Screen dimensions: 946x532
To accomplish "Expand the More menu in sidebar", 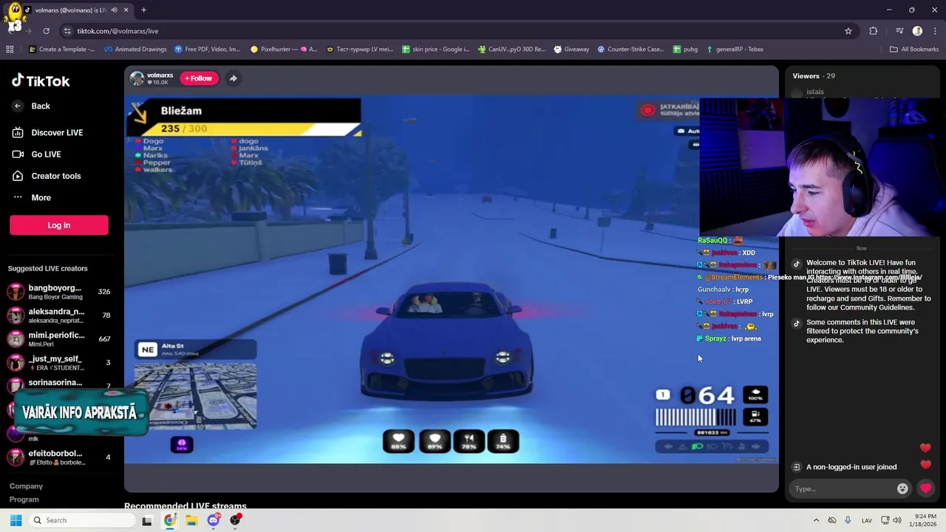I will 32,197.
